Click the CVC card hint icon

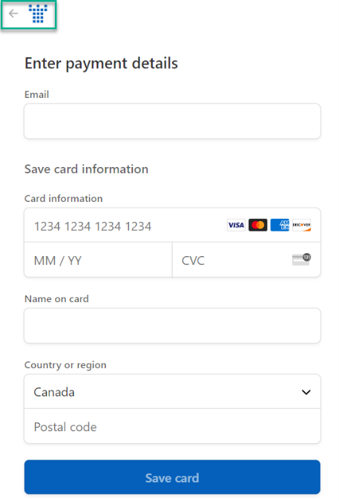[301, 260]
